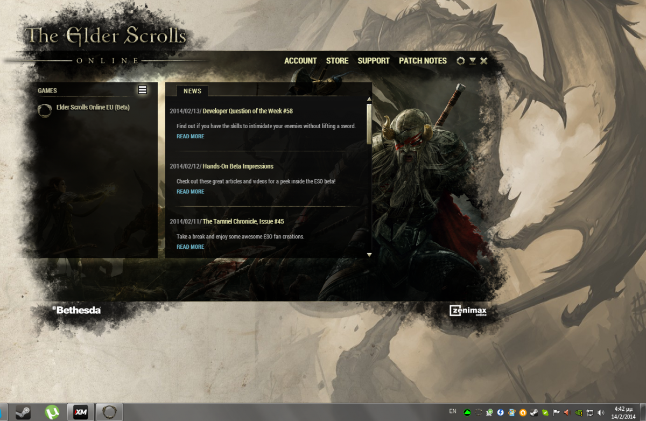Open the green checkmark tray icon with arrows

click(489, 413)
